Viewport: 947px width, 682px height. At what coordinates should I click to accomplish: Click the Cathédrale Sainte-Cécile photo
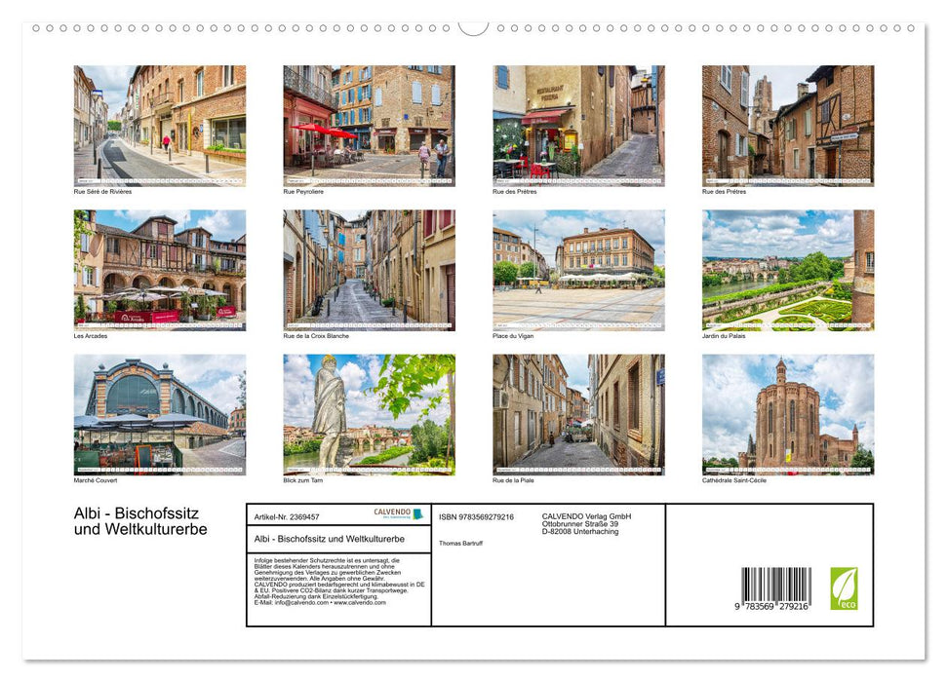(788, 415)
